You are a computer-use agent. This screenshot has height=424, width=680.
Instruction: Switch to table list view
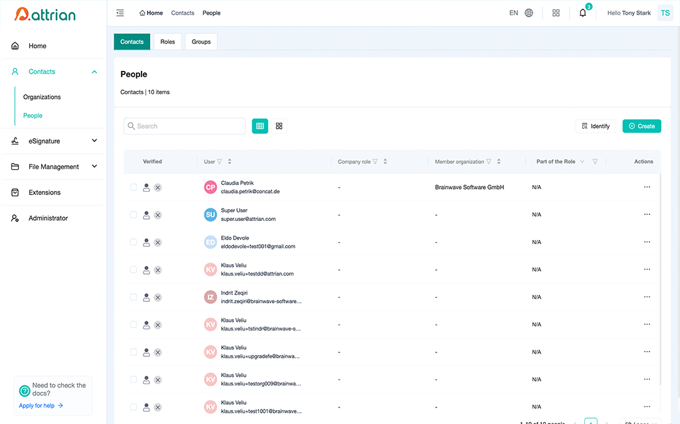tap(260, 126)
